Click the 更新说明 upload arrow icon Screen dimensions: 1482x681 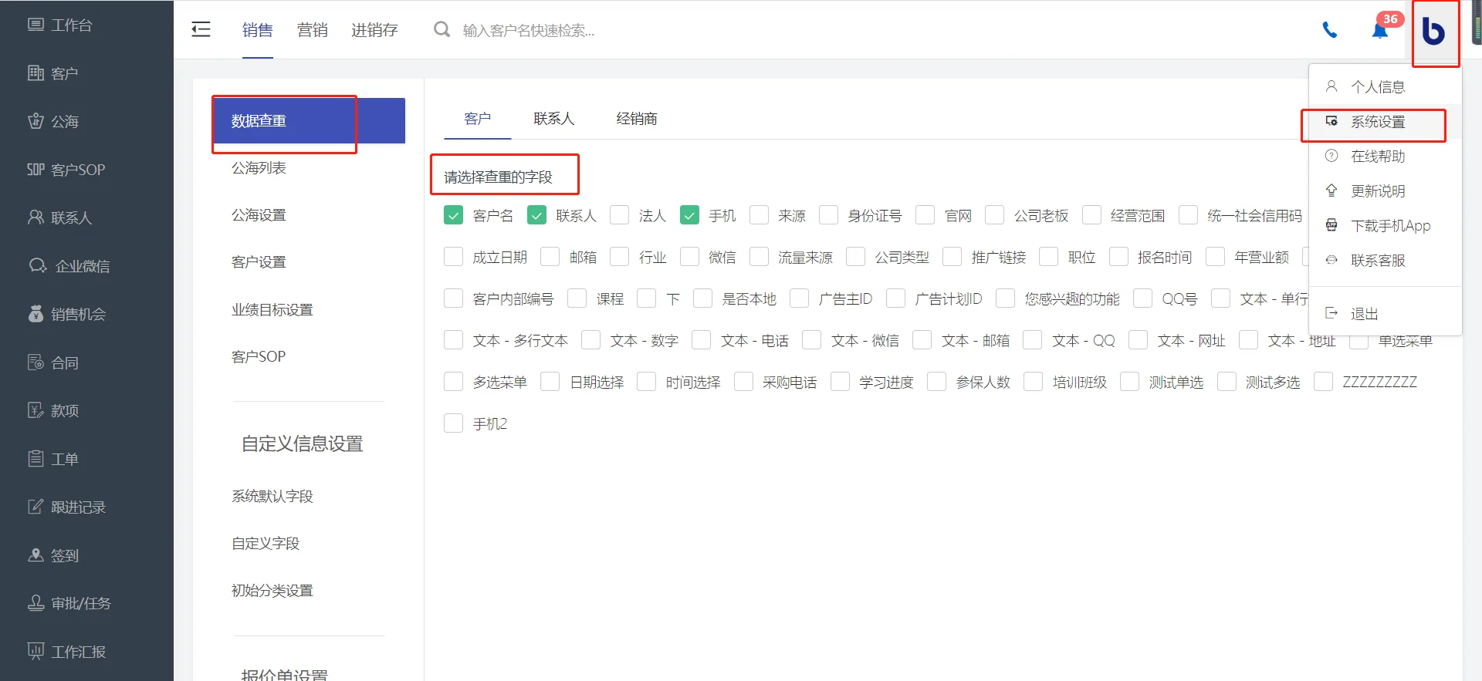click(x=1331, y=190)
